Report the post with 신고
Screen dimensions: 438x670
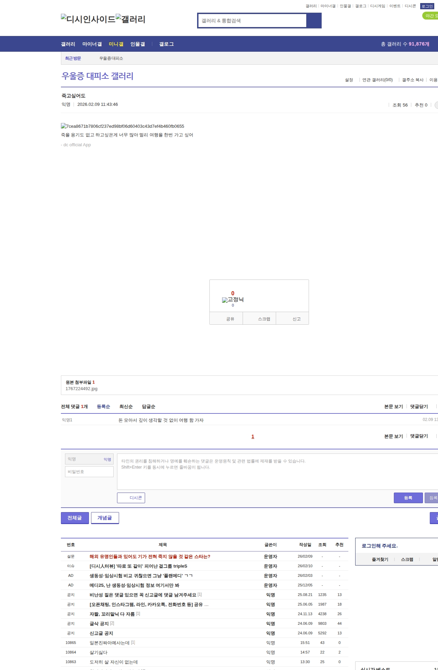click(296, 319)
